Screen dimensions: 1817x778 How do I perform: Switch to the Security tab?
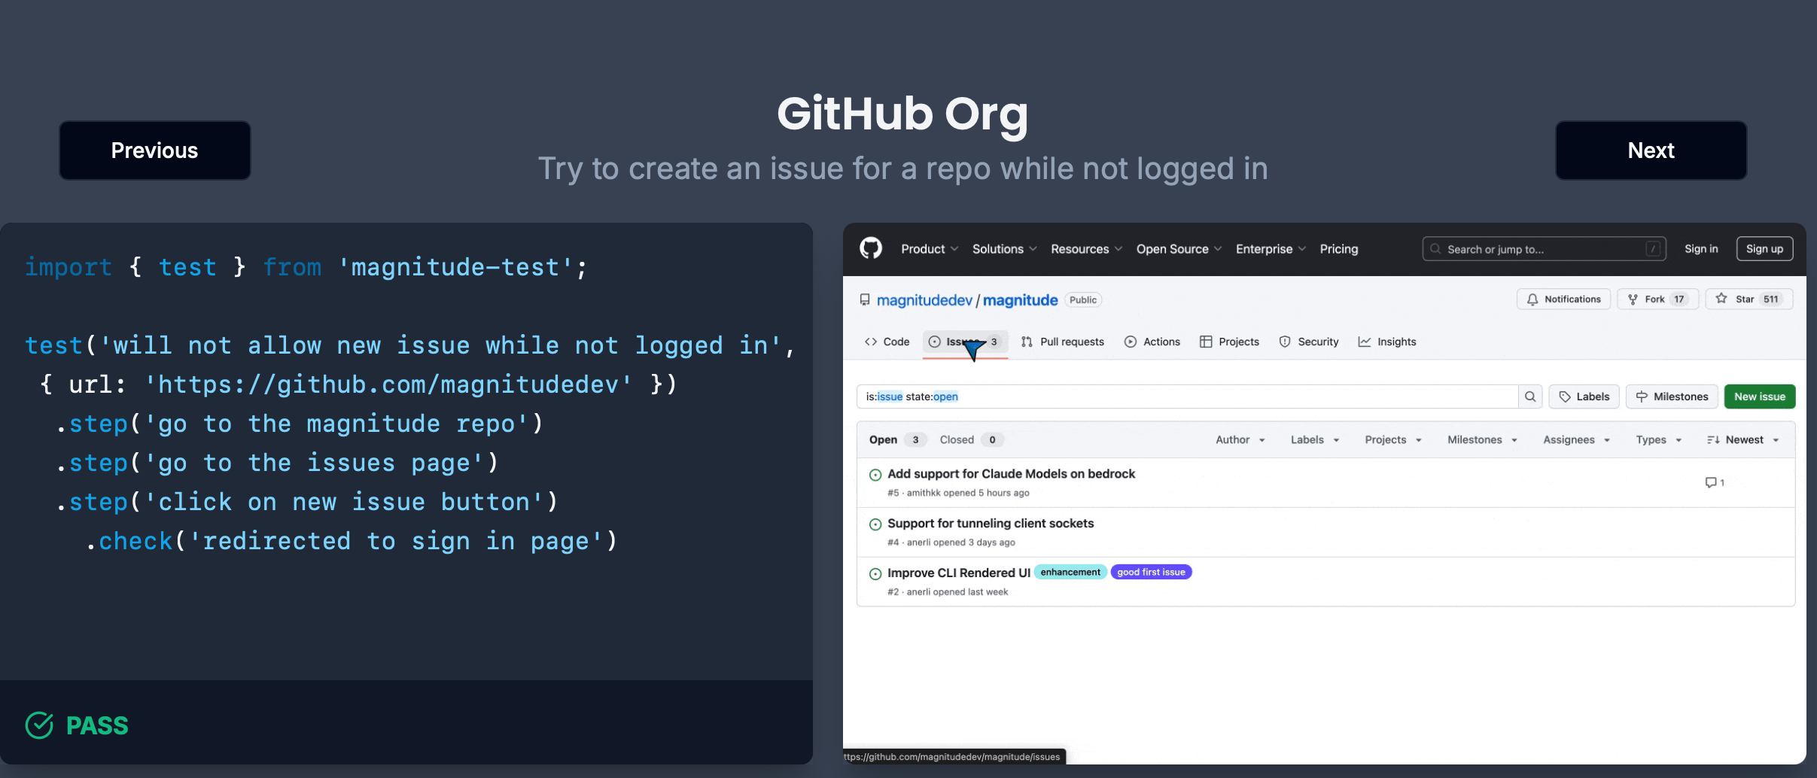(1309, 342)
